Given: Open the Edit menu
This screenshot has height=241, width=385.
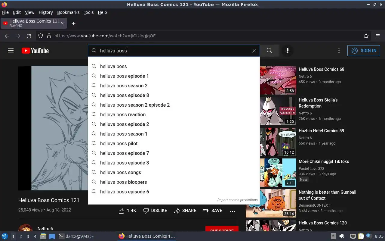Looking at the screenshot, I should (17, 12).
